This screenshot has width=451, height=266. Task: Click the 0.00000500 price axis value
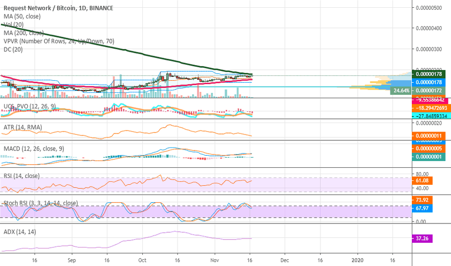click(429, 8)
